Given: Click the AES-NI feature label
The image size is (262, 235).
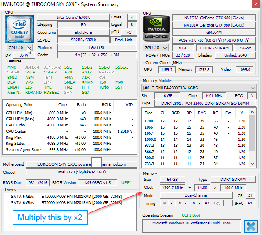Looking at the screenshot, I should [14, 93].
